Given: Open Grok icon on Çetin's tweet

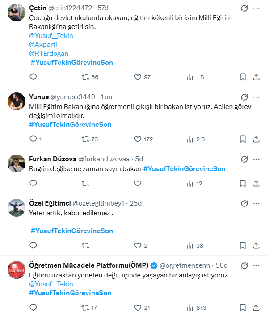Looking at the screenshot, I should 244,8.
